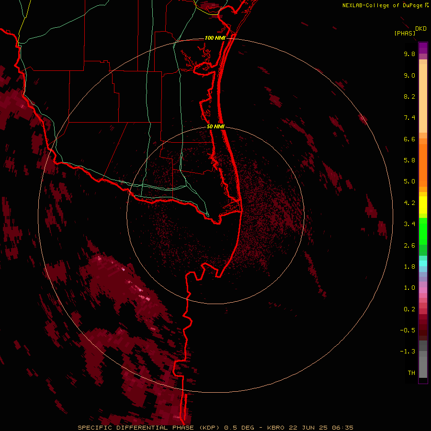Click the 5.8 value on the color scale

(409, 160)
